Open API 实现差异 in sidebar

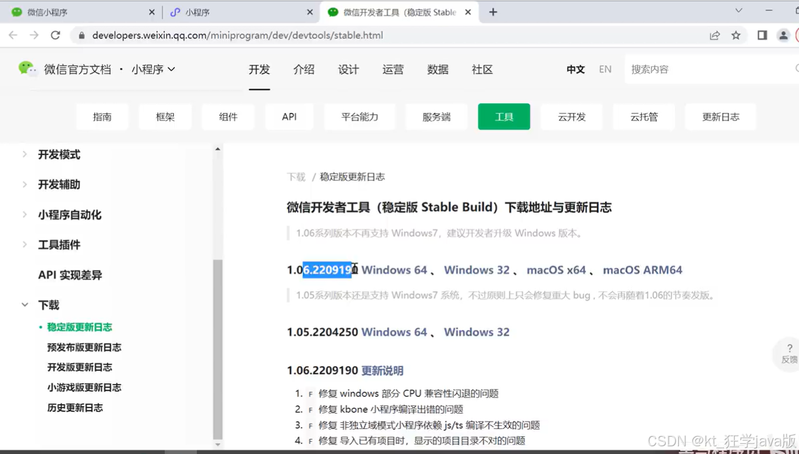coord(70,275)
